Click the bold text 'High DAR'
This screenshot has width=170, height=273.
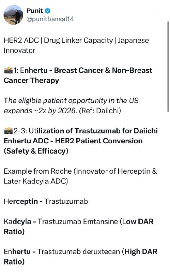141,252
